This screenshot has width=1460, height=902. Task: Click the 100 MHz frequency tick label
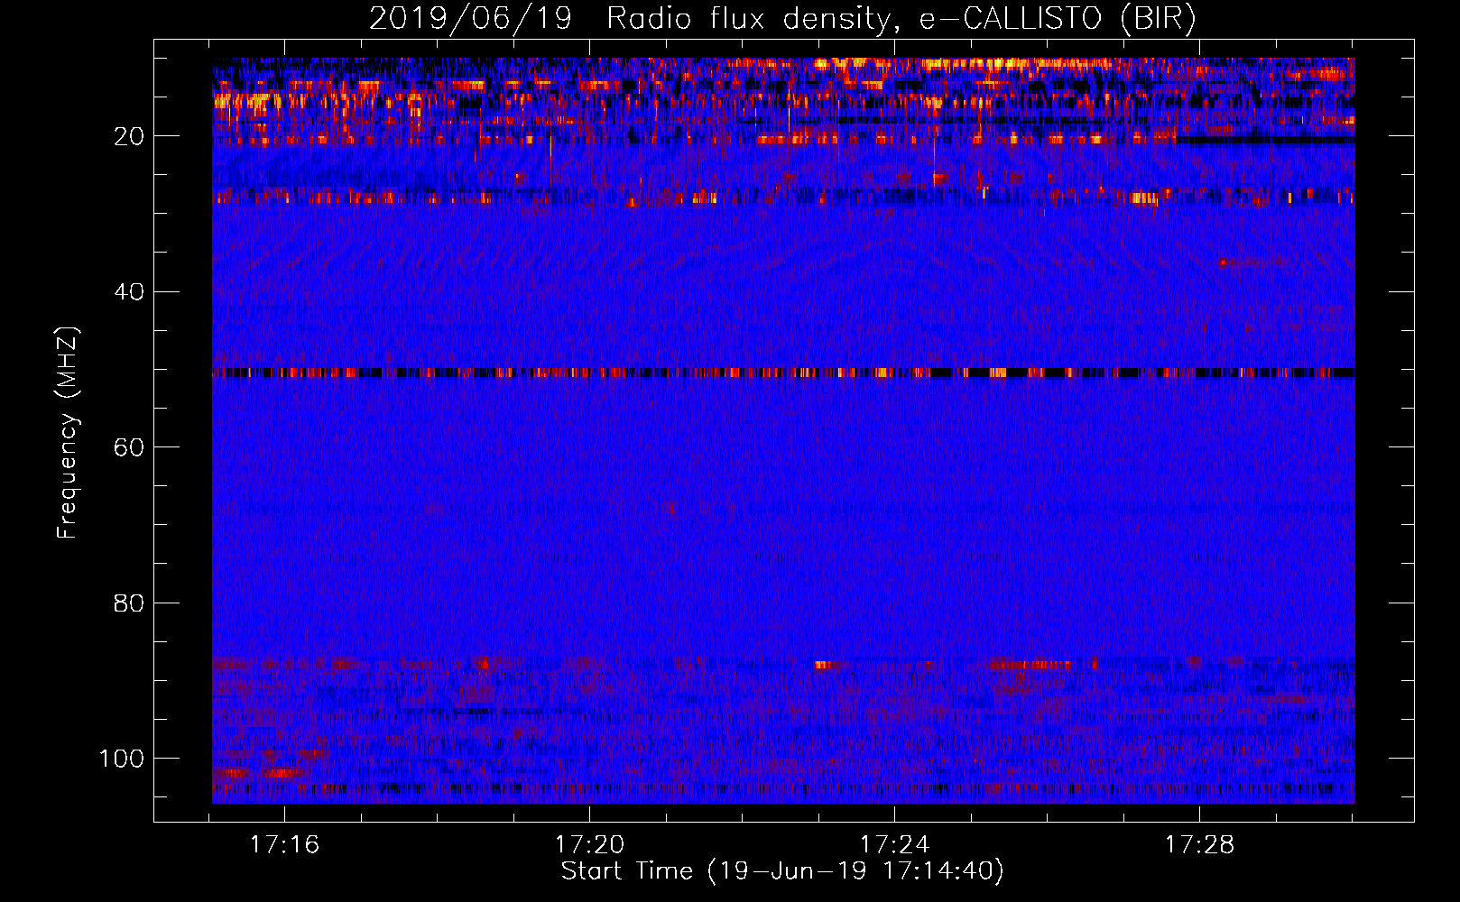[x=122, y=759]
